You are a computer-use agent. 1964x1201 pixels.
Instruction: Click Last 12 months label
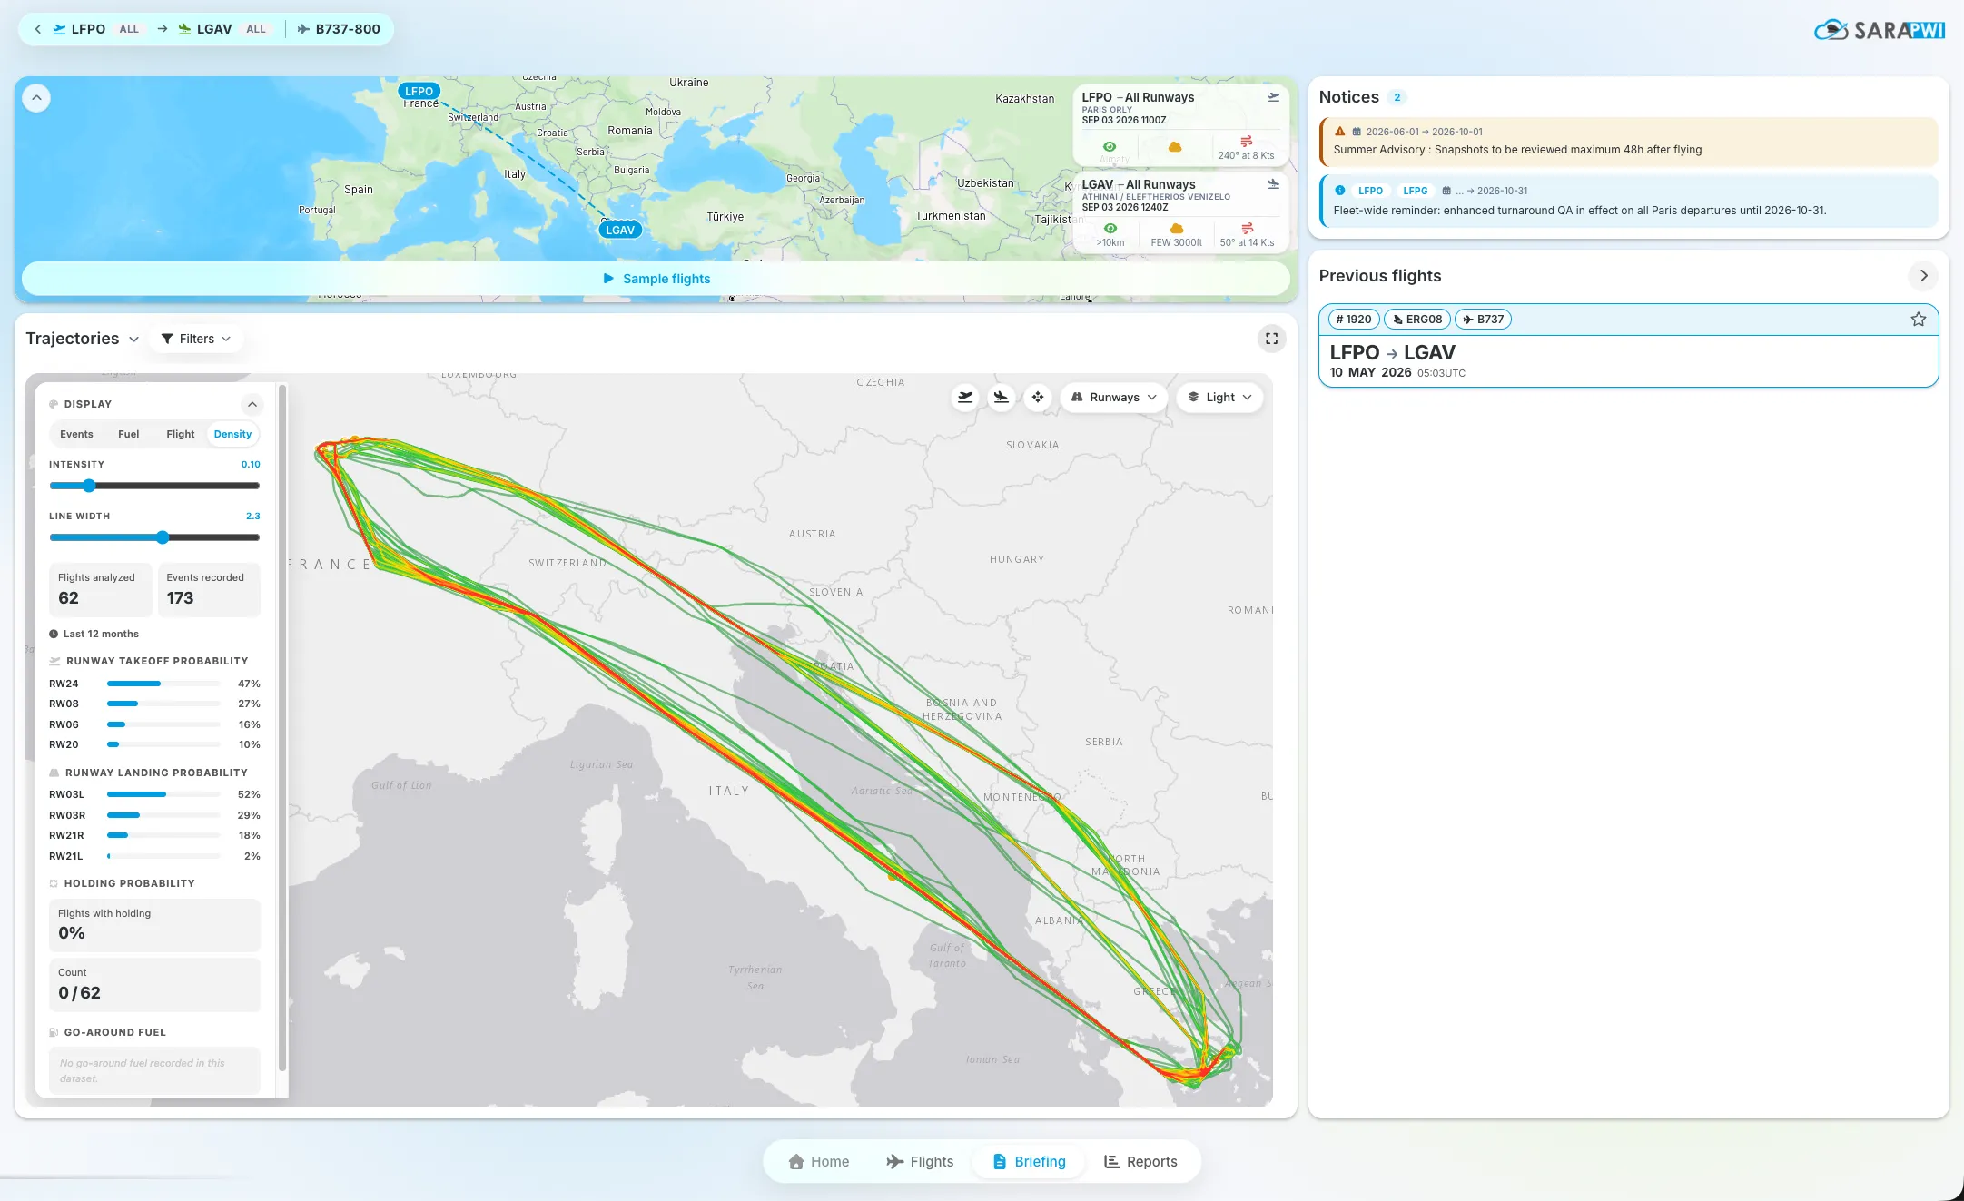pyautogui.click(x=94, y=634)
